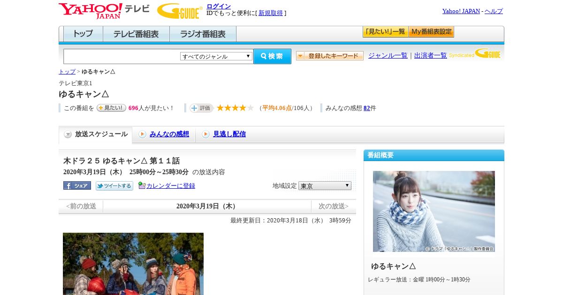
Task: Open the 見逃し配信 tab
Action: [x=229, y=134]
